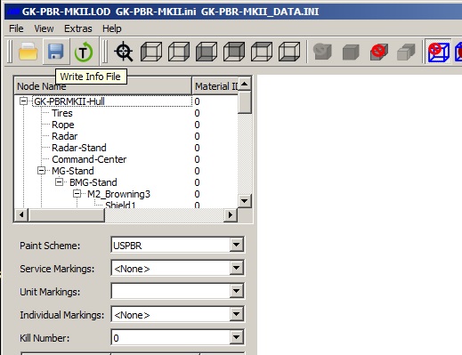Click the Write Info File floppy icon
The width and height of the screenshot is (462, 355).
[x=56, y=52]
